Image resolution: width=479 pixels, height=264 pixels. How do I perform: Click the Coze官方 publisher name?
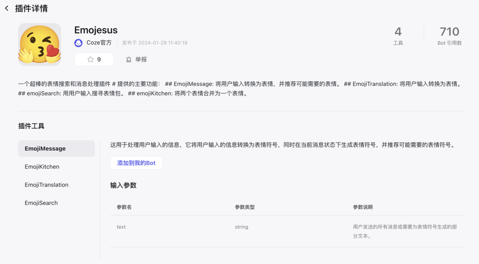click(x=99, y=43)
